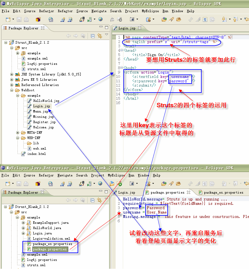Screen dimensions: 249x269
Task: Click Next Annotation arrow icon in Login.jsp window
Action: 224,19
